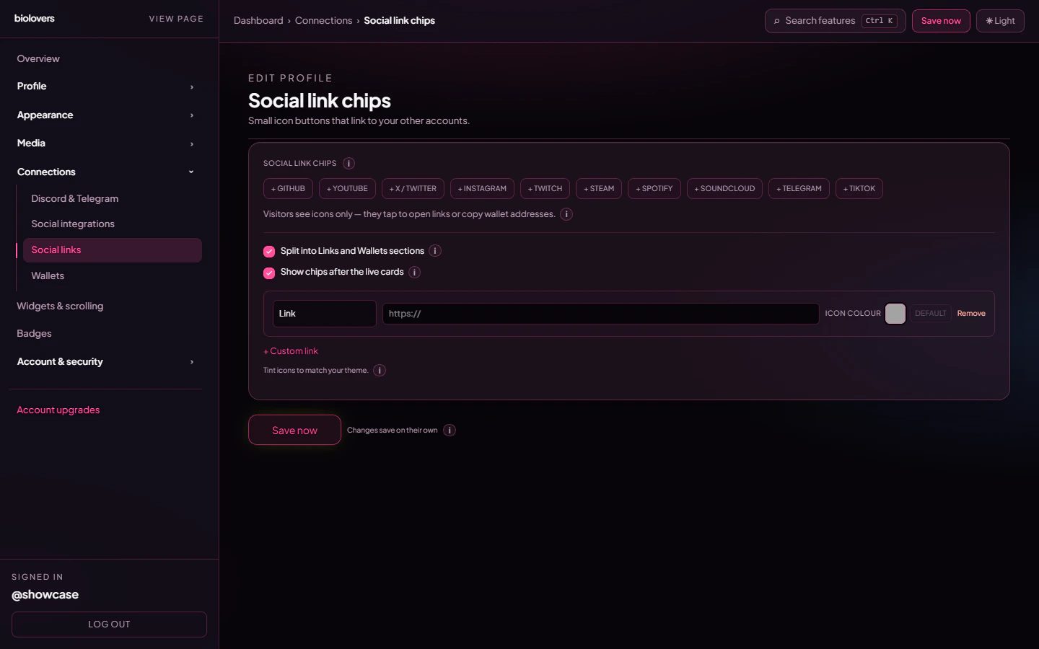Viewport: 1039px width, 649px height.
Task: Open info beside Changes save on their own
Action: 449,430
